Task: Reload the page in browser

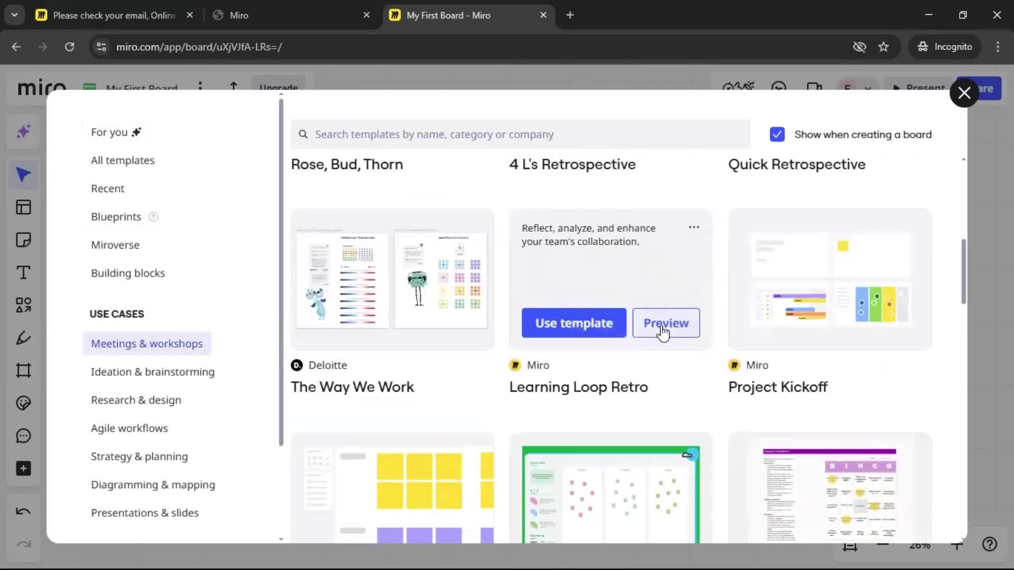Action: click(69, 47)
